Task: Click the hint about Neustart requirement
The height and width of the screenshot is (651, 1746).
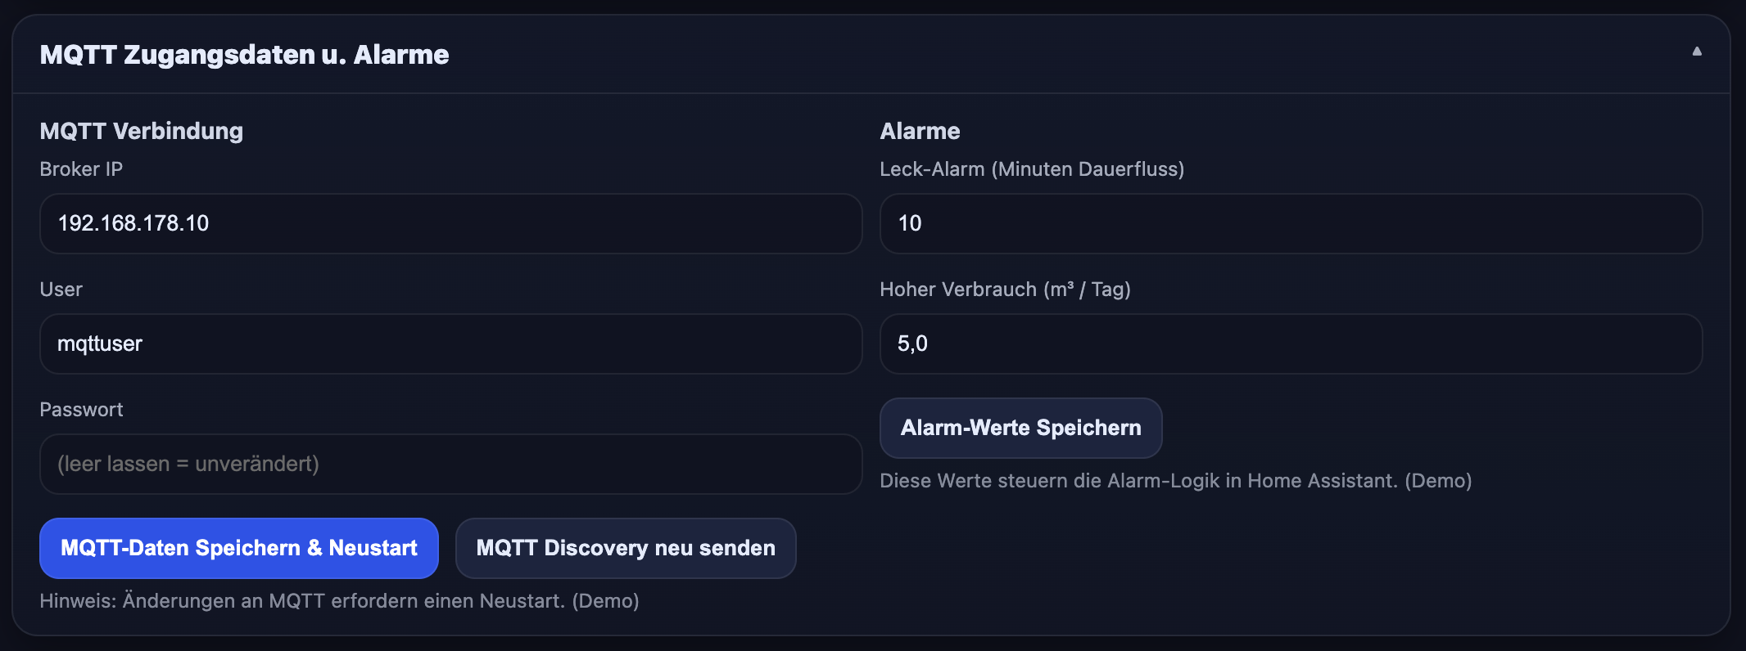Action: pos(339,601)
